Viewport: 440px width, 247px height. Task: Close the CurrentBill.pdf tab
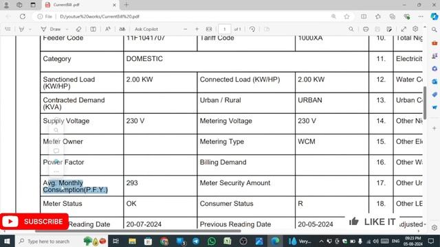(114, 5)
